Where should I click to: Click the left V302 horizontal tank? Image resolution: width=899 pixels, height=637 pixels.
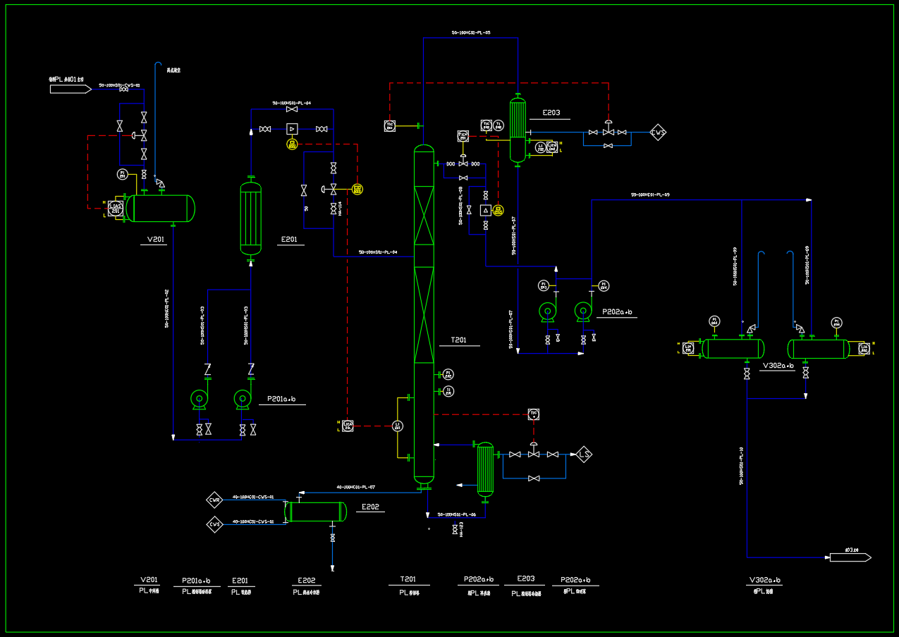click(733, 348)
